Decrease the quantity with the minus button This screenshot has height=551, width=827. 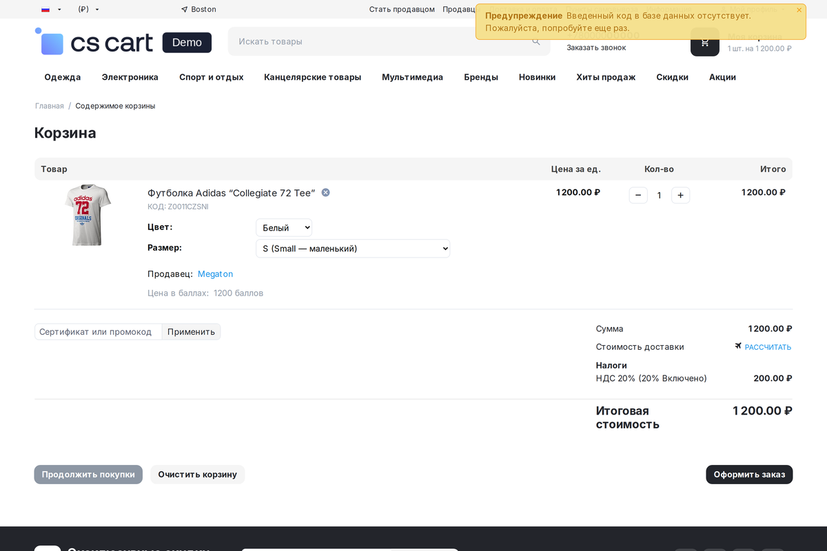coord(638,196)
